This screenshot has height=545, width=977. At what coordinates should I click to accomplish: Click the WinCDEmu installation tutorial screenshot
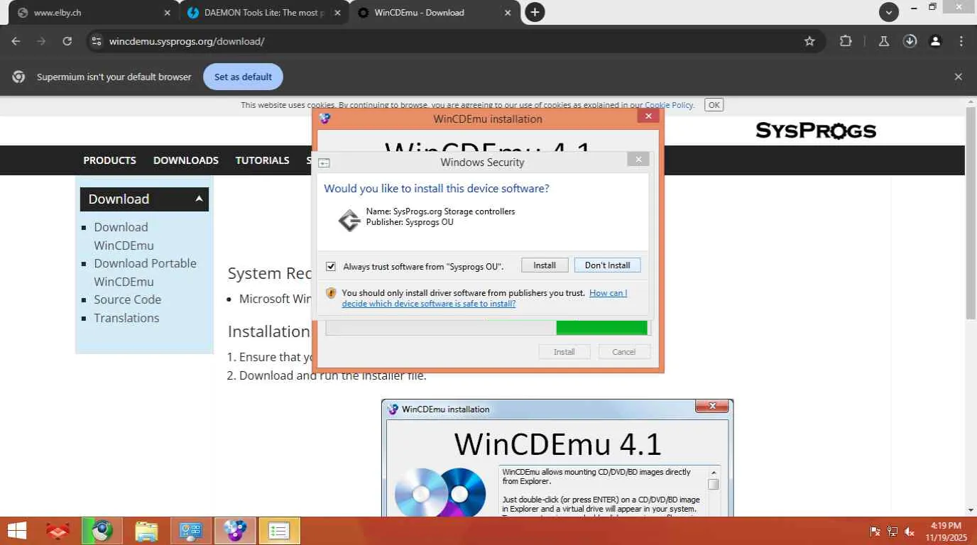(x=557, y=458)
